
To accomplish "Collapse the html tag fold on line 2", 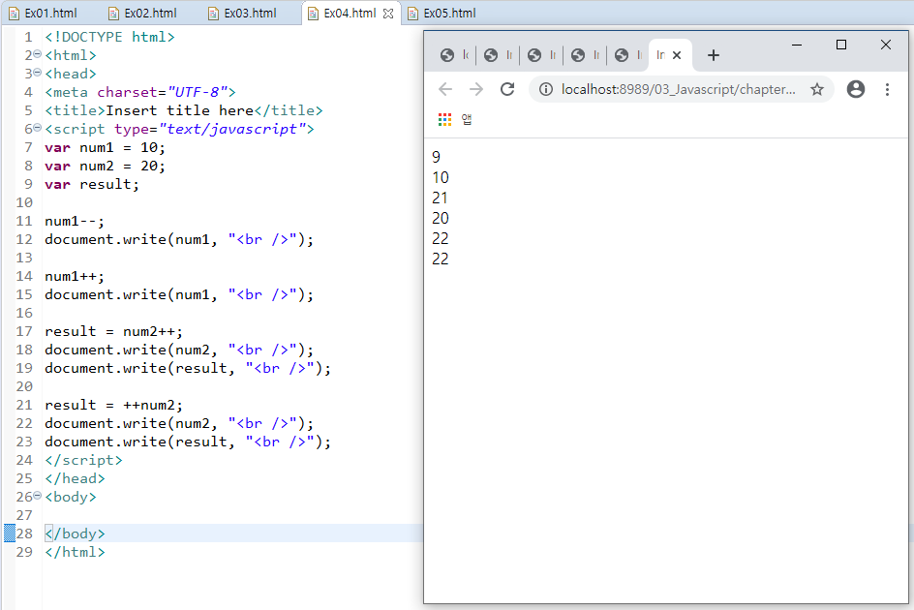I will [x=38, y=54].
